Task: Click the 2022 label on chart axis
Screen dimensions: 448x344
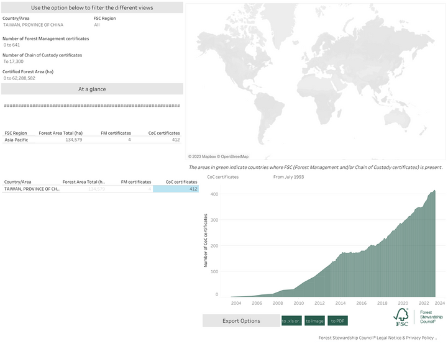Action: 424,303
